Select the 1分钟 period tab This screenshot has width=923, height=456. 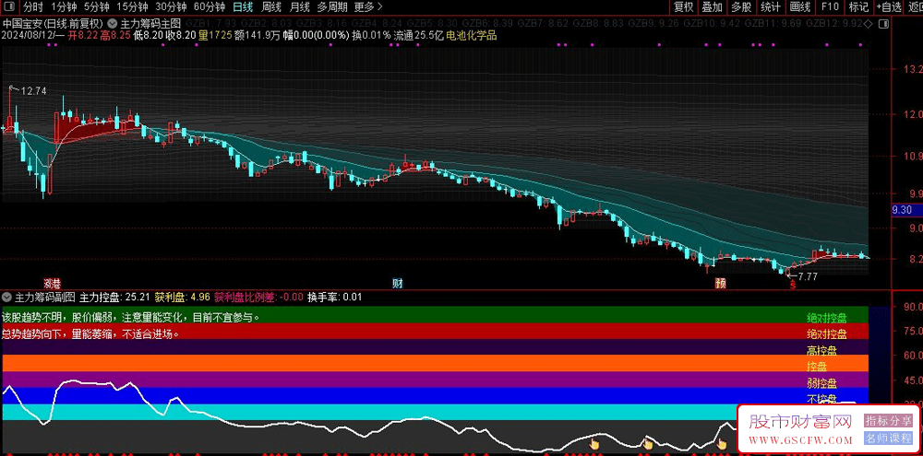[x=64, y=7]
